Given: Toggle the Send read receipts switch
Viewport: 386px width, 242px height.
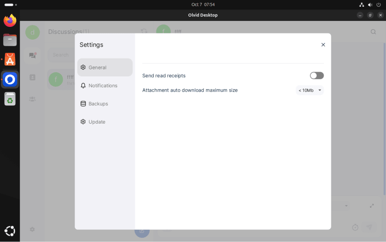Looking at the screenshot, I should click(317, 75).
